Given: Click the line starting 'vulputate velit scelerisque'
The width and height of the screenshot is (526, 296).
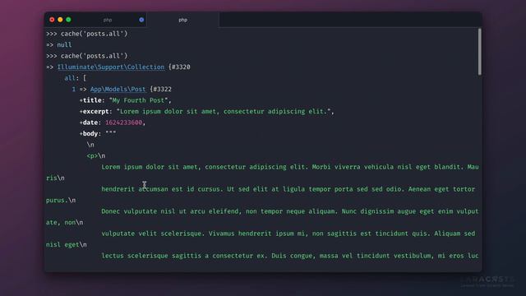Looking at the screenshot, I should tap(288, 234).
